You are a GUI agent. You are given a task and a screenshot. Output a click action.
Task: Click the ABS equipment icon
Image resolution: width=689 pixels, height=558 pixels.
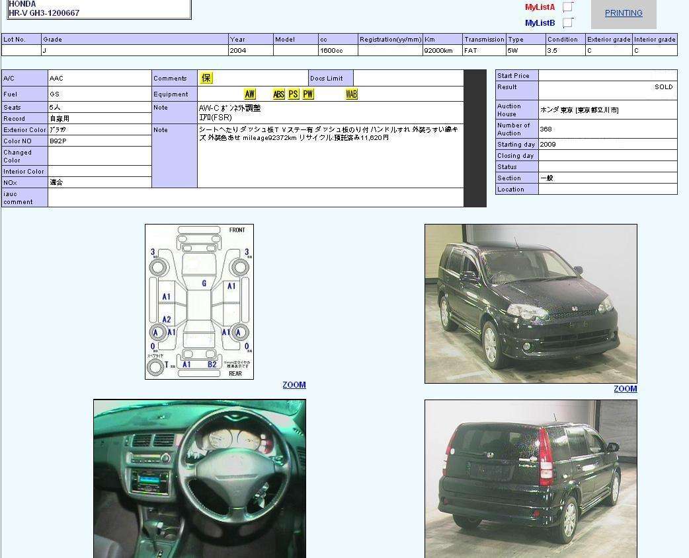point(278,94)
